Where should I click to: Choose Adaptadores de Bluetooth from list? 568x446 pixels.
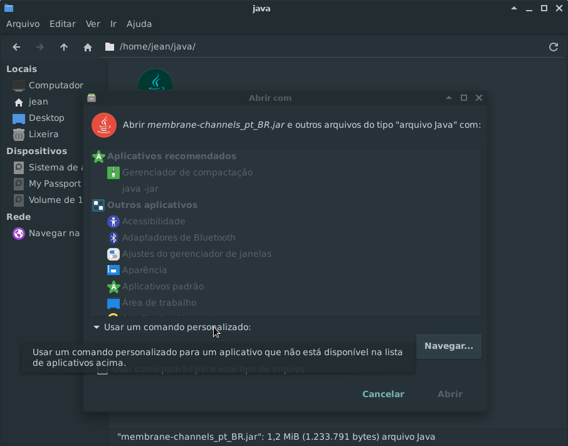point(179,237)
